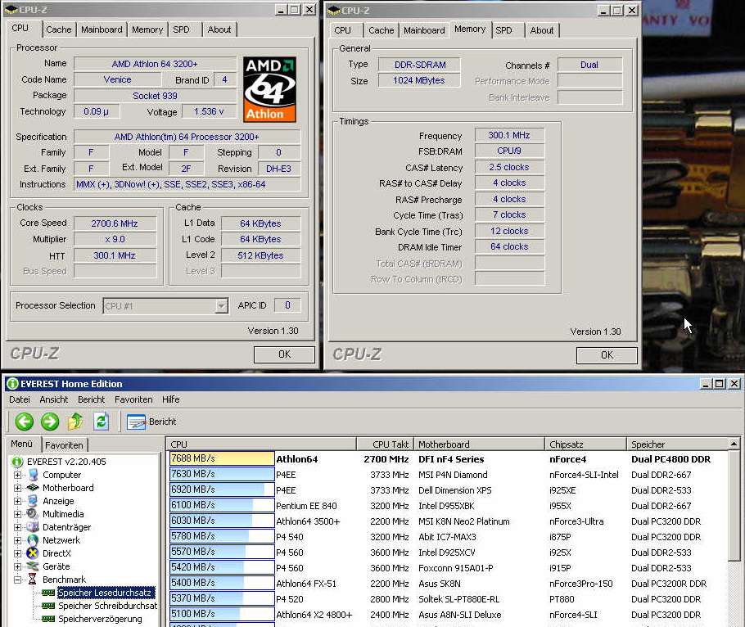
Task: Expand the Anzeige tree node
Action: click(17, 501)
